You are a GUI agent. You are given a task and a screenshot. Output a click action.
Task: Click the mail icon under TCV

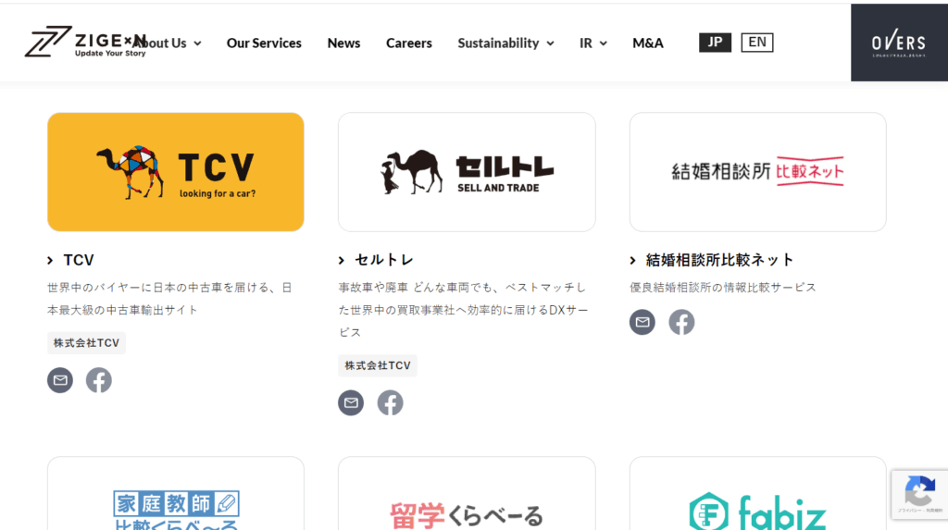60,380
